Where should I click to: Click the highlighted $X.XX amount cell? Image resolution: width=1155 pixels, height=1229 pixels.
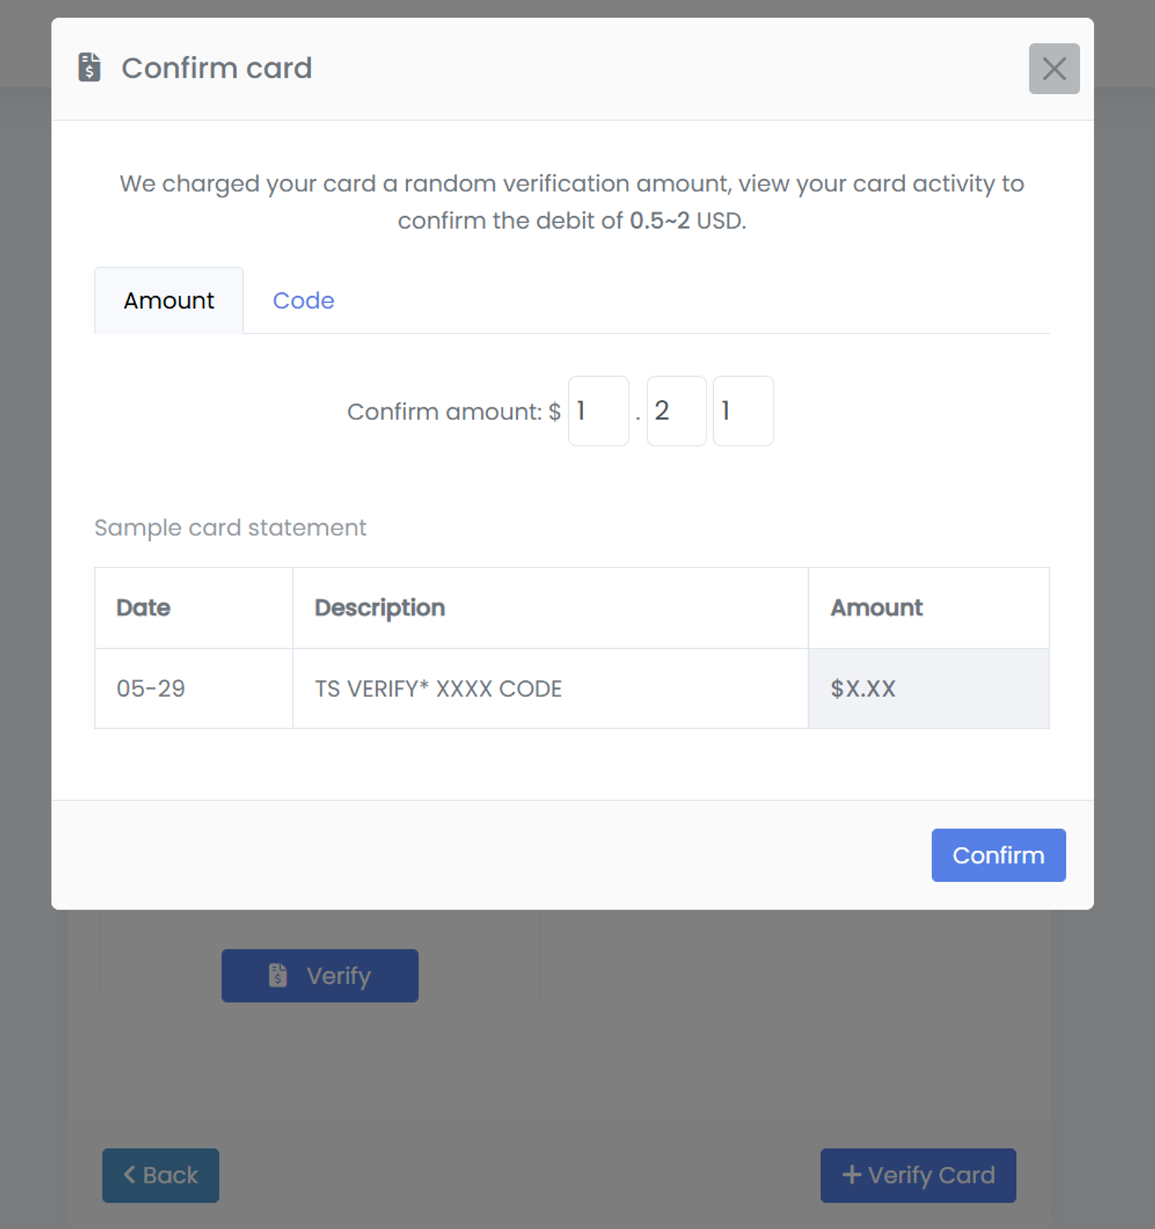coord(863,689)
